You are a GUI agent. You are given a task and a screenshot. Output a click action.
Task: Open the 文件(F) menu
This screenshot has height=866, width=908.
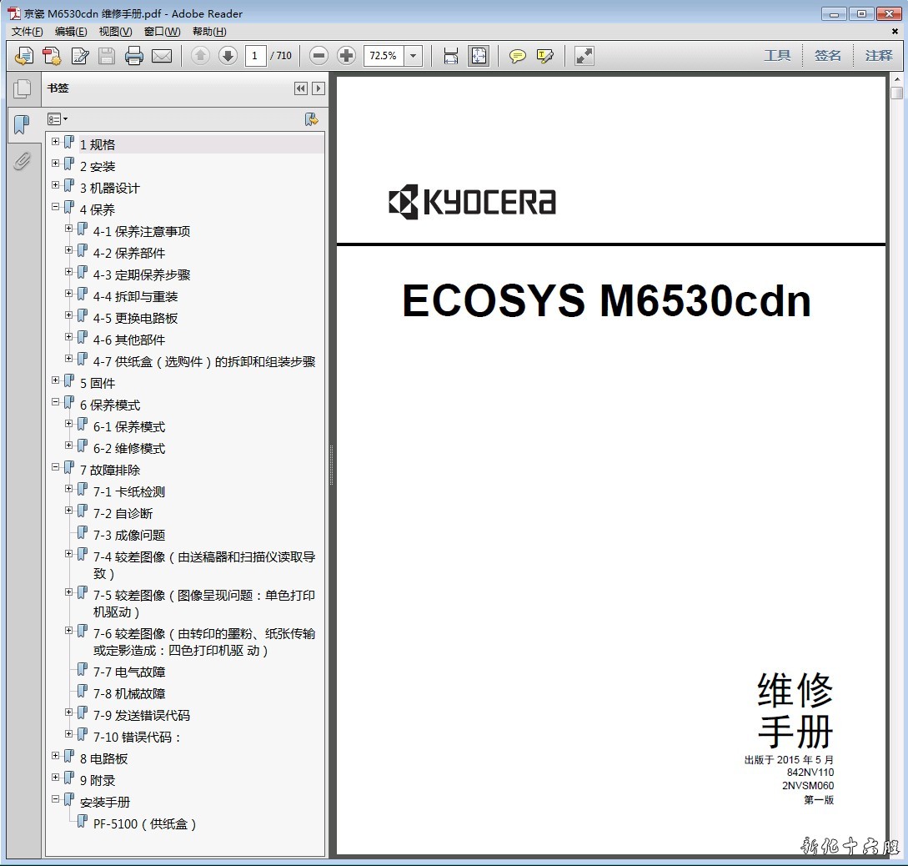click(x=27, y=32)
